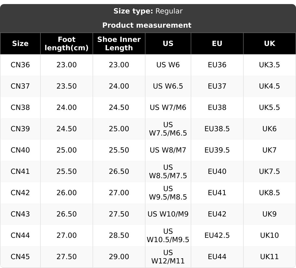Select the Shoe Inner Length header

[119, 44]
